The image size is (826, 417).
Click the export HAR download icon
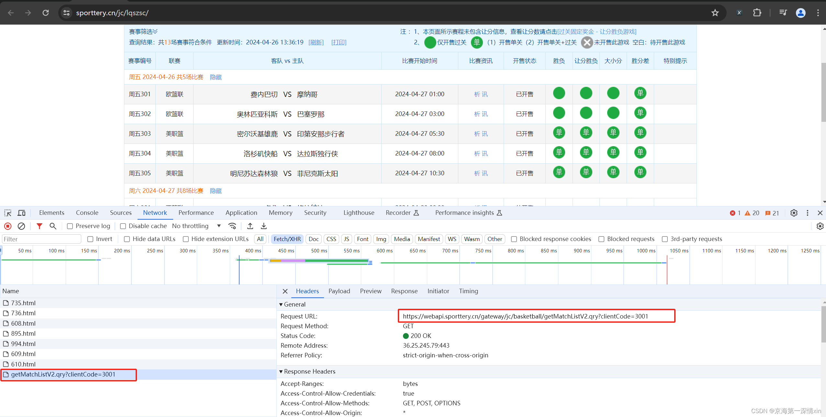[264, 226]
